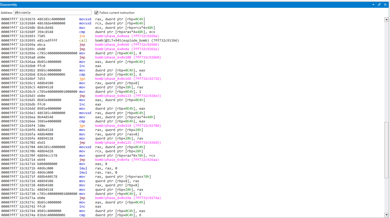Image resolution: width=390 pixels, height=218 pixels.
Task: Select the call explode_bomb instruction line
Action: click(137, 41)
